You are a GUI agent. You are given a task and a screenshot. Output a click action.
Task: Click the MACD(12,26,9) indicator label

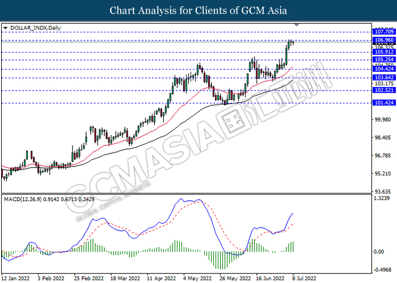click(x=49, y=199)
